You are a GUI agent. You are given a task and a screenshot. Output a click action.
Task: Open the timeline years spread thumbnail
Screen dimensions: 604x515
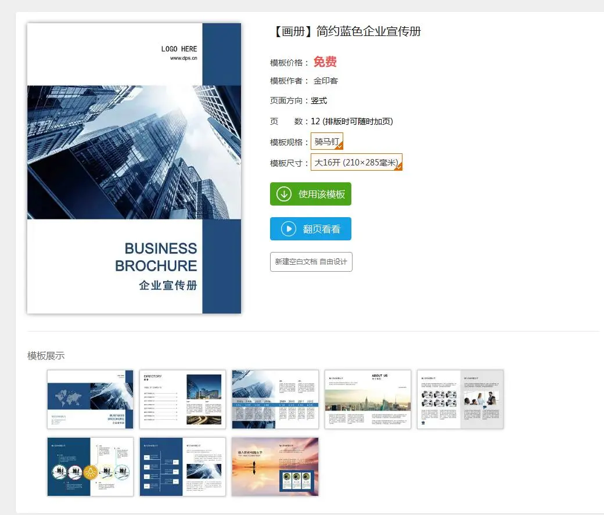[275, 399]
